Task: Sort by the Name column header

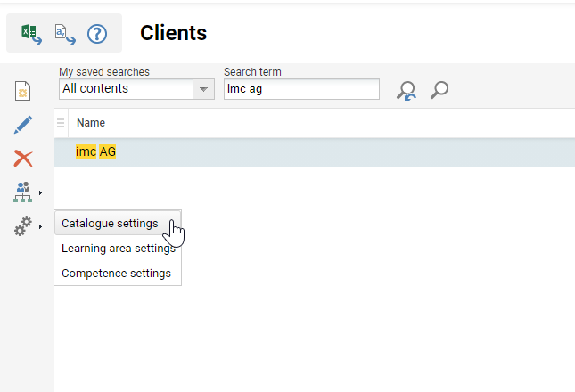Action: pos(91,123)
